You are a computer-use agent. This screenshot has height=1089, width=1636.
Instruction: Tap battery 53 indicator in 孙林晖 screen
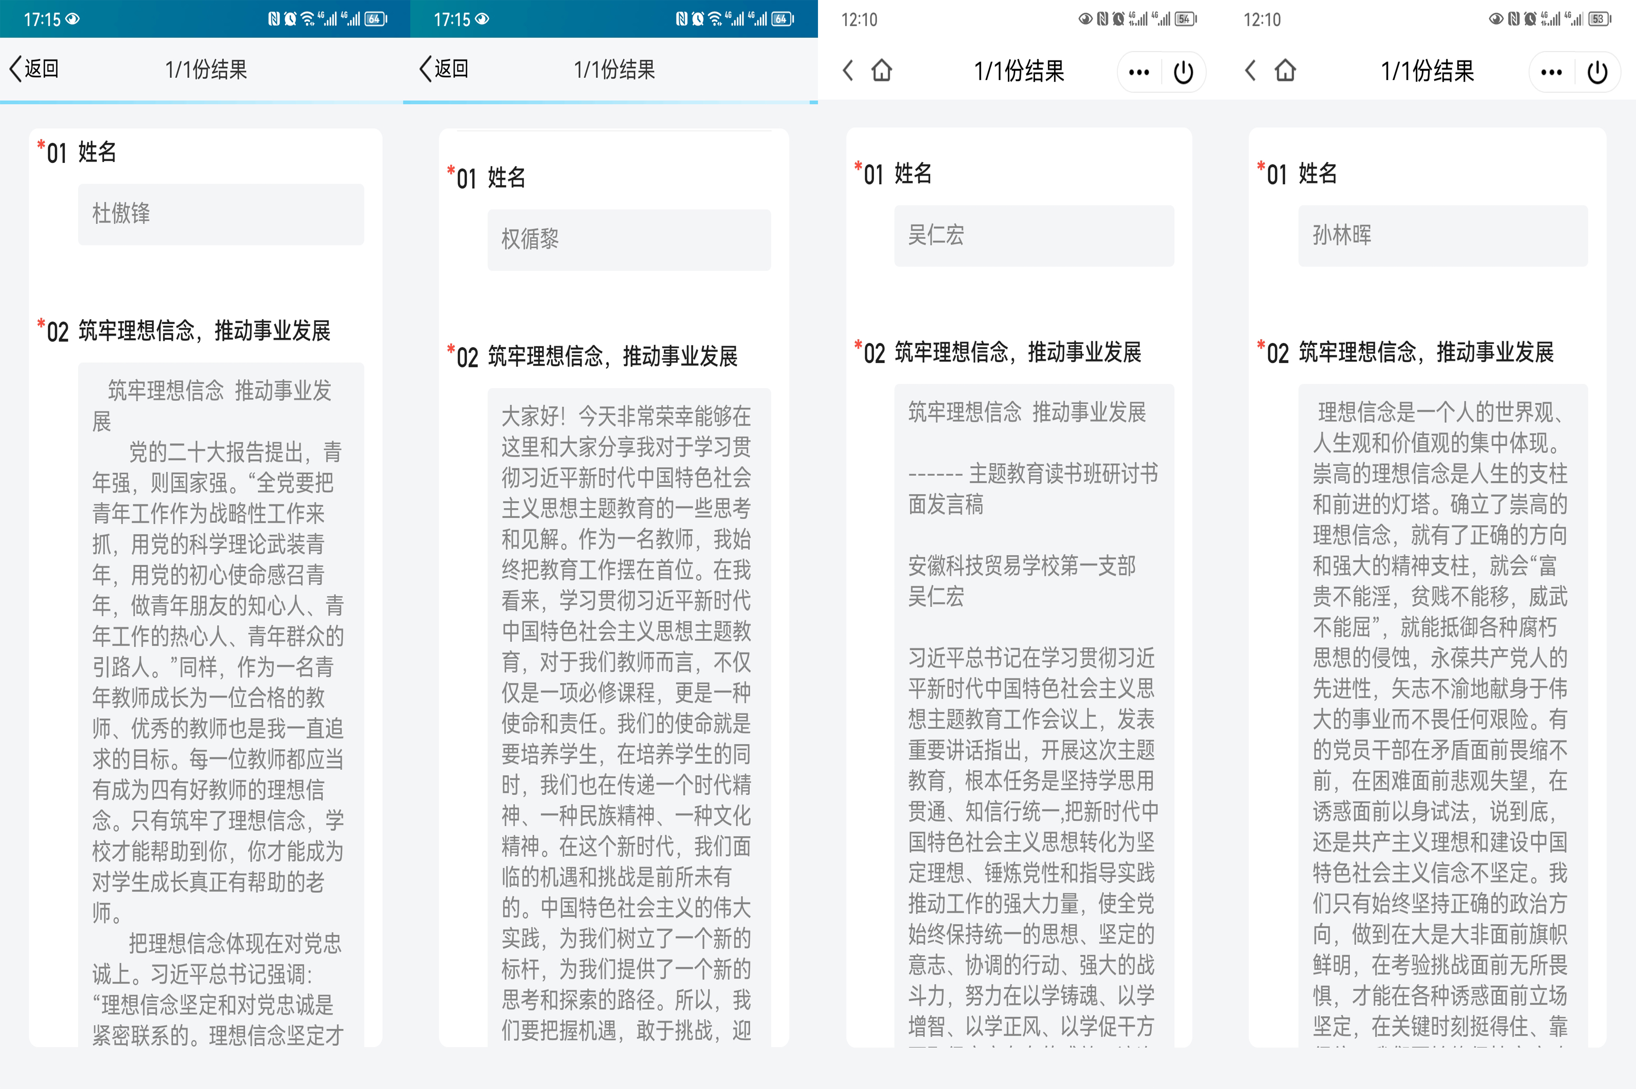tap(1600, 19)
